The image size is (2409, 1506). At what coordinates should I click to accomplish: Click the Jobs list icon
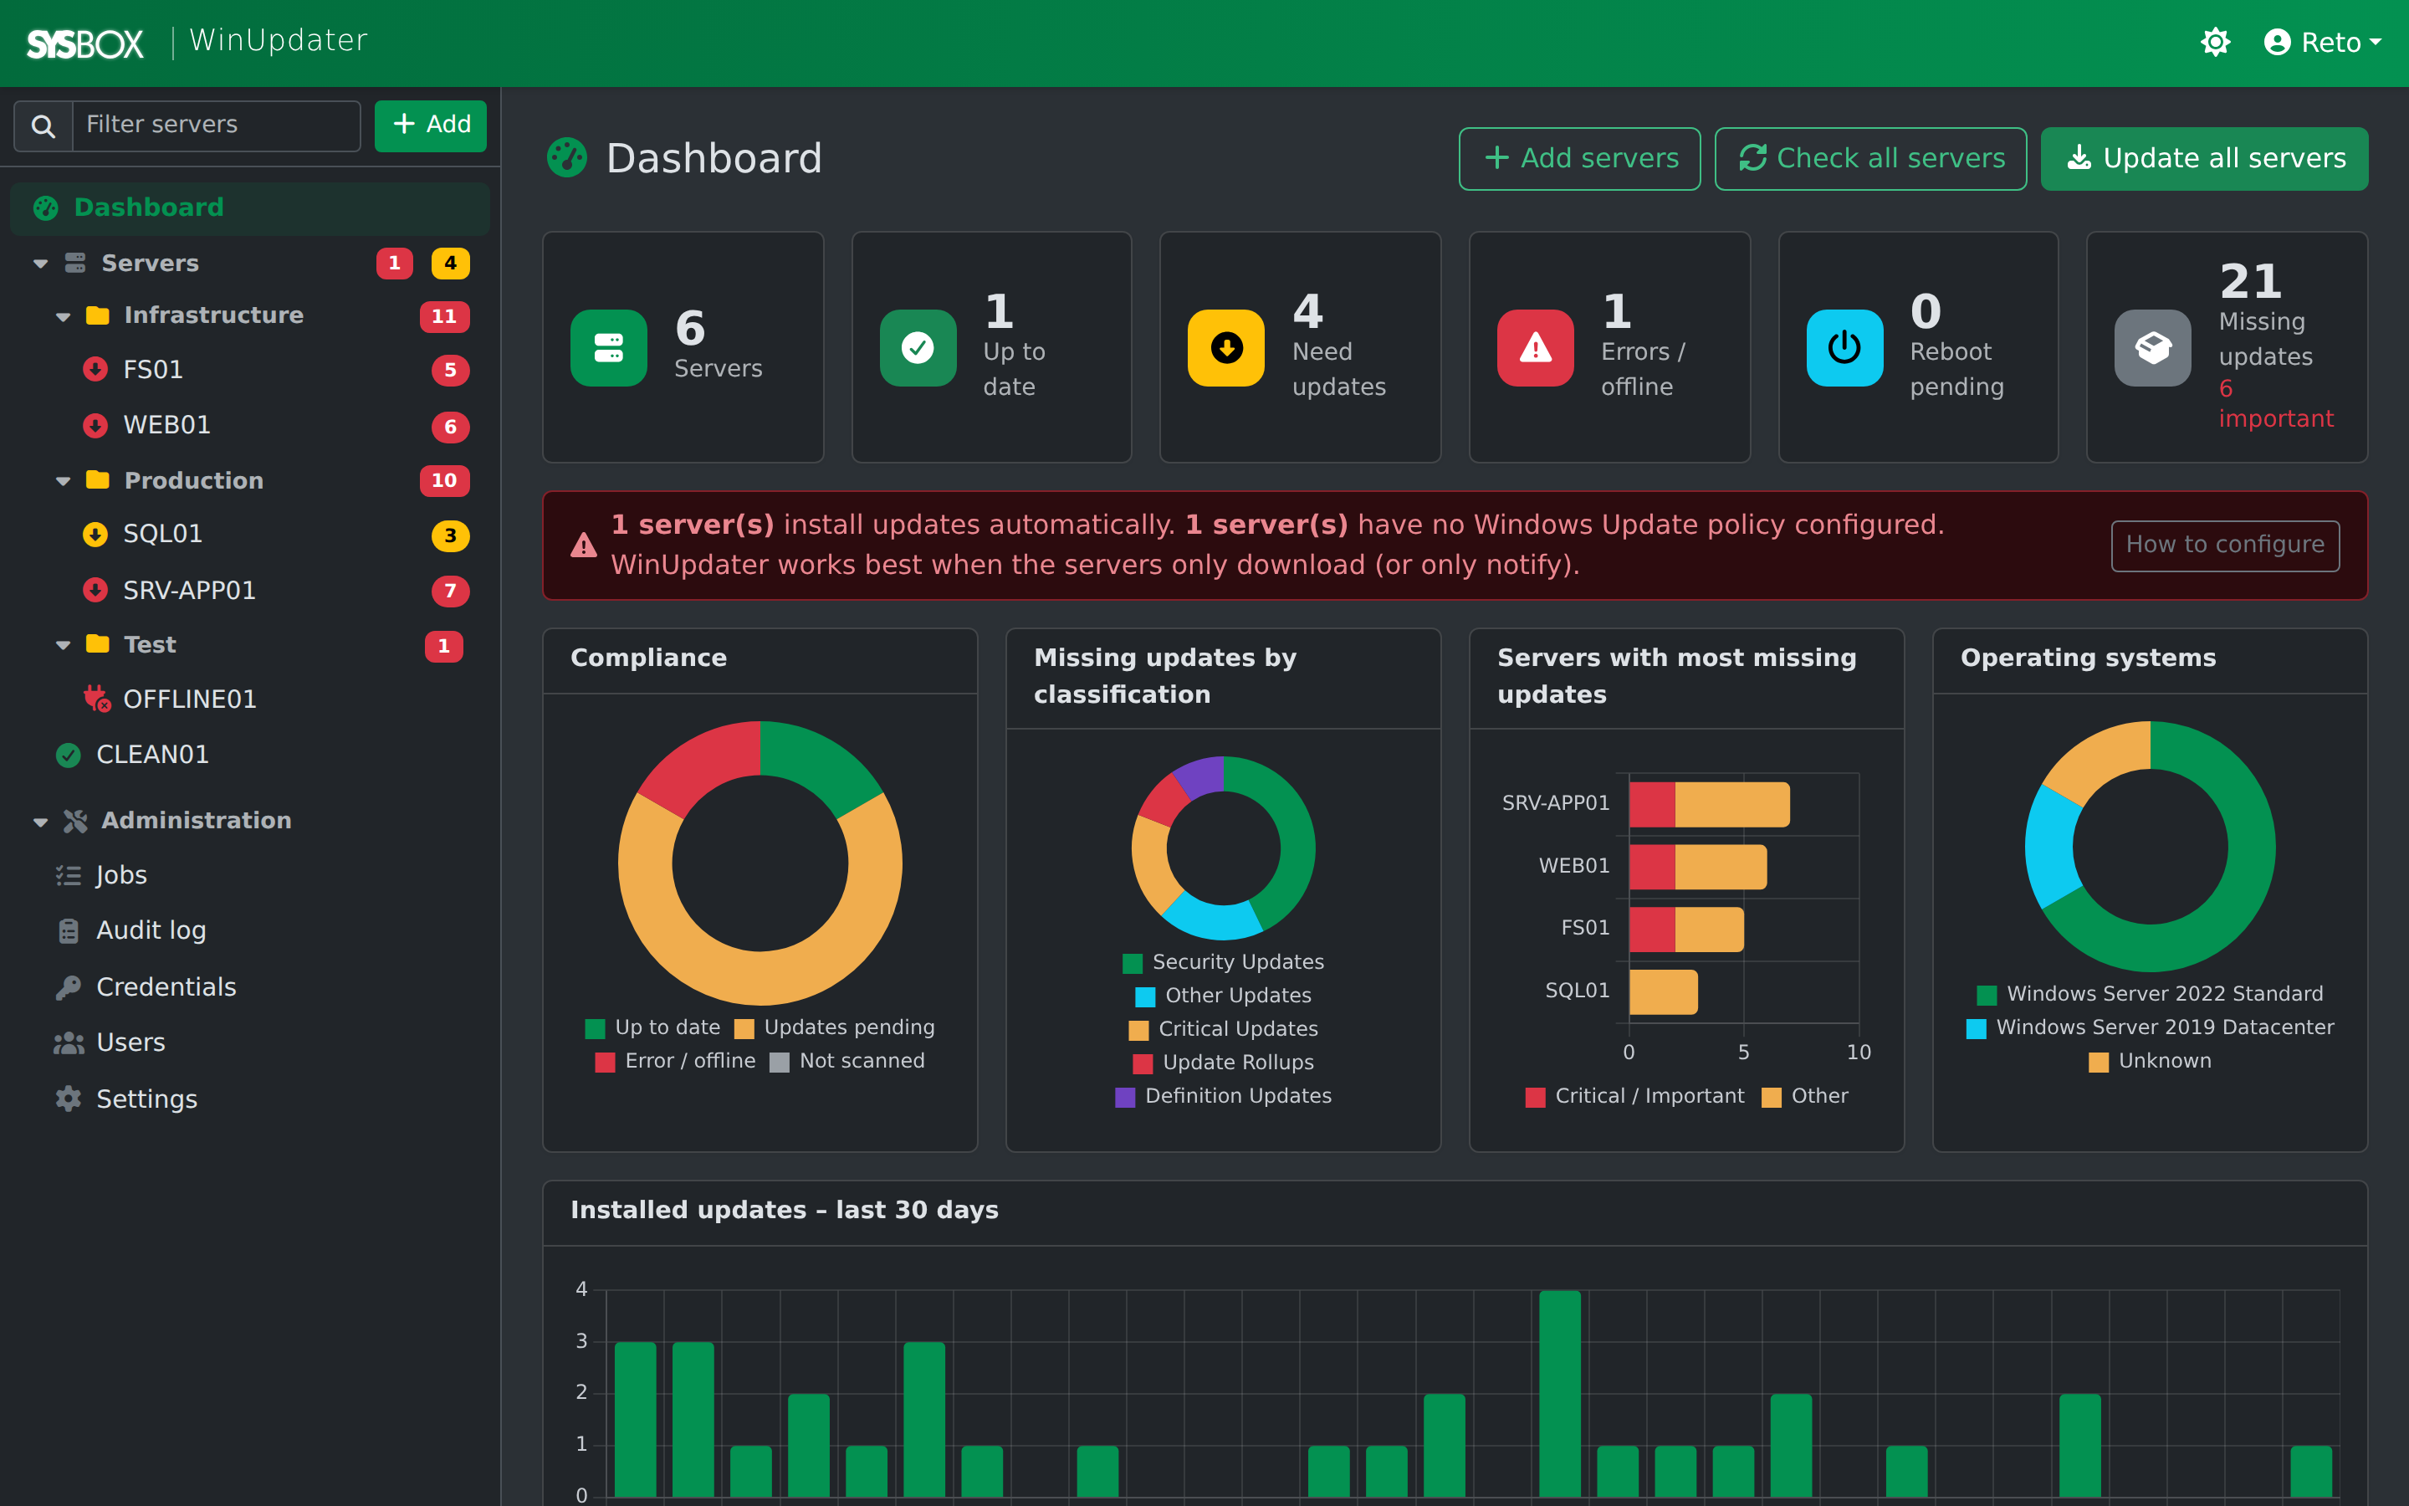[x=69, y=875]
